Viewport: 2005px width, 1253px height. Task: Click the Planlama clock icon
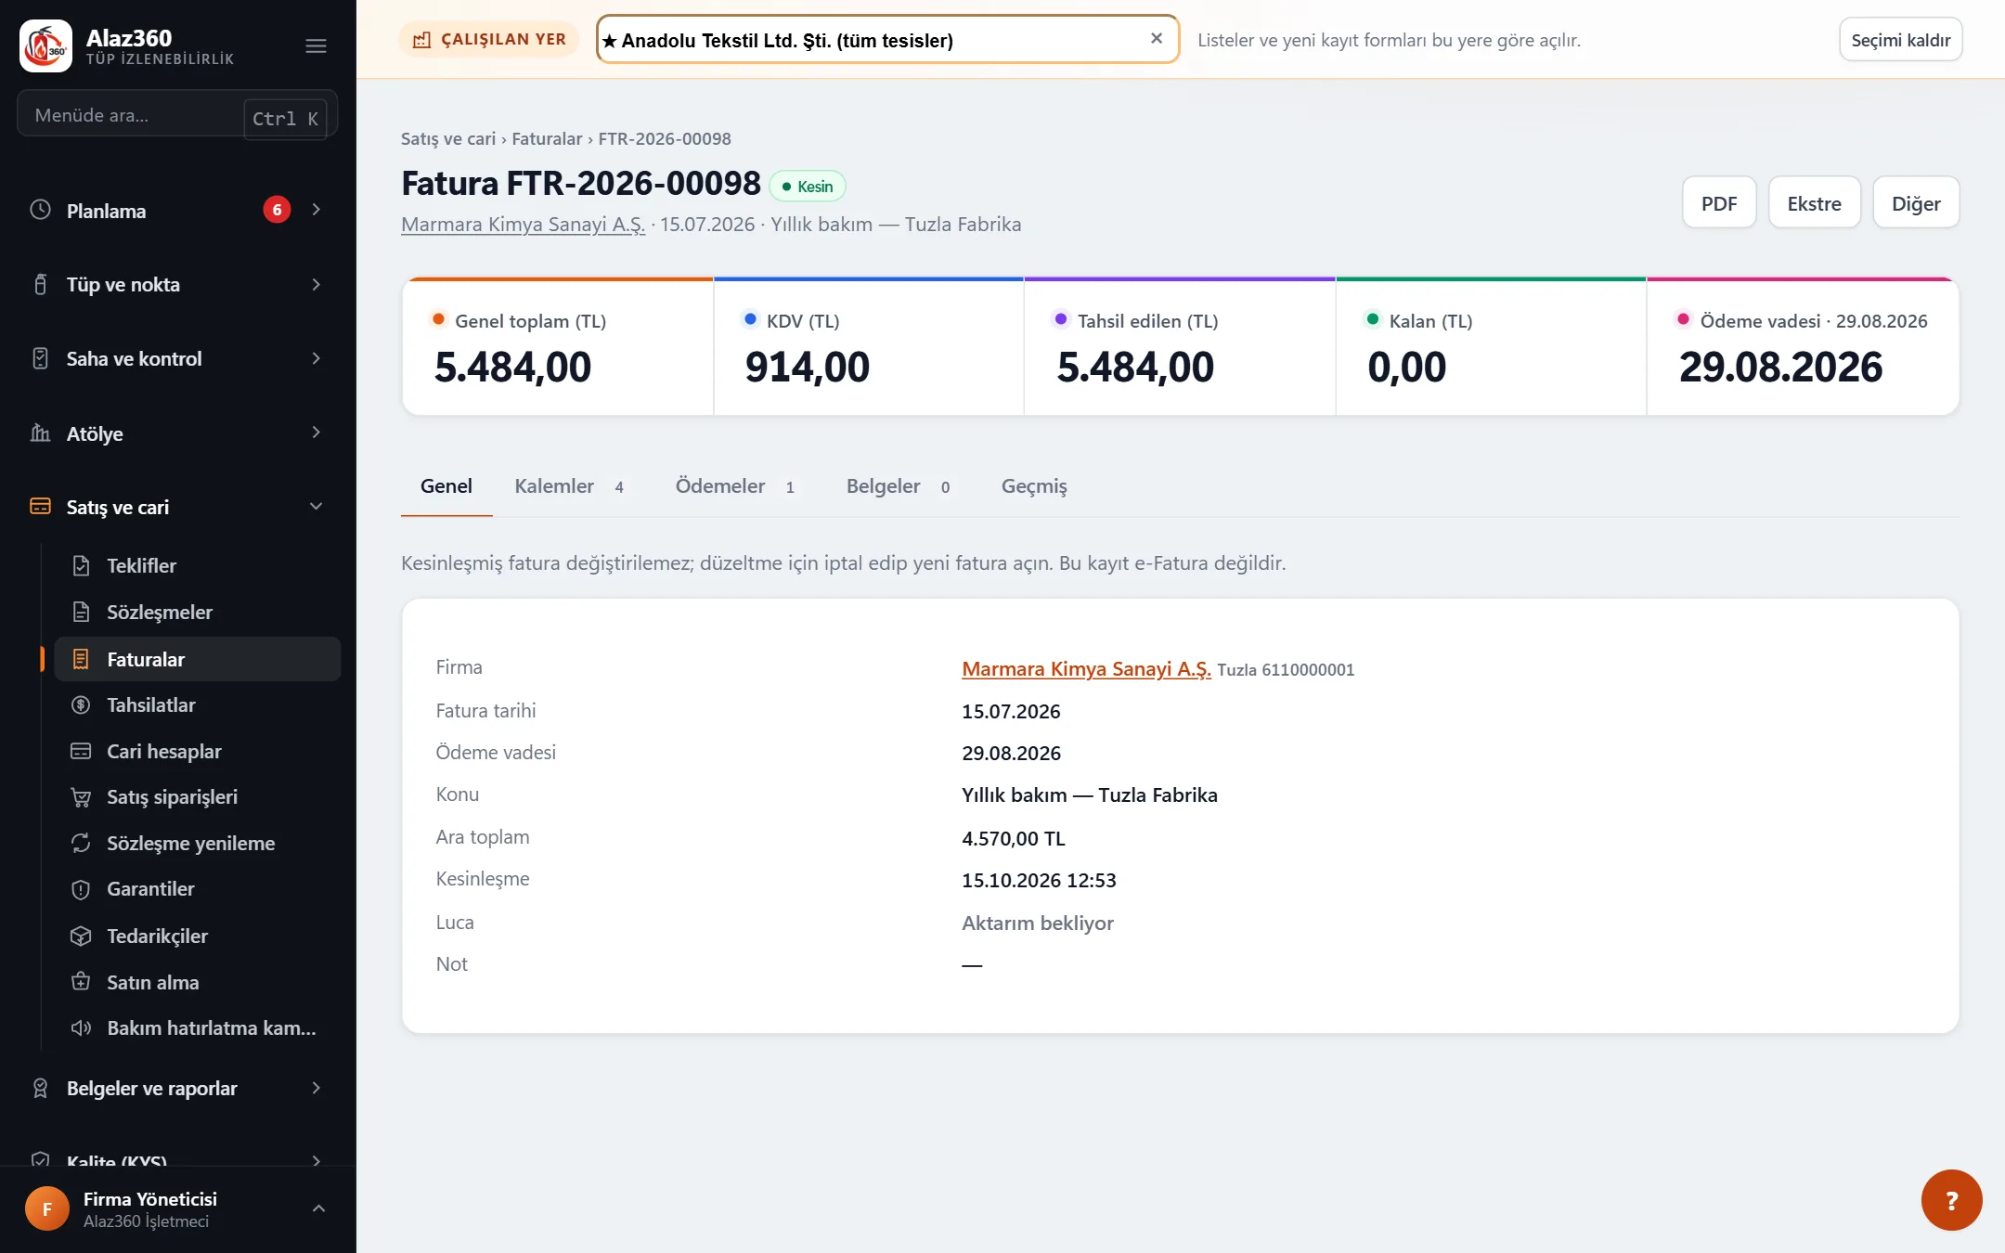(40, 210)
